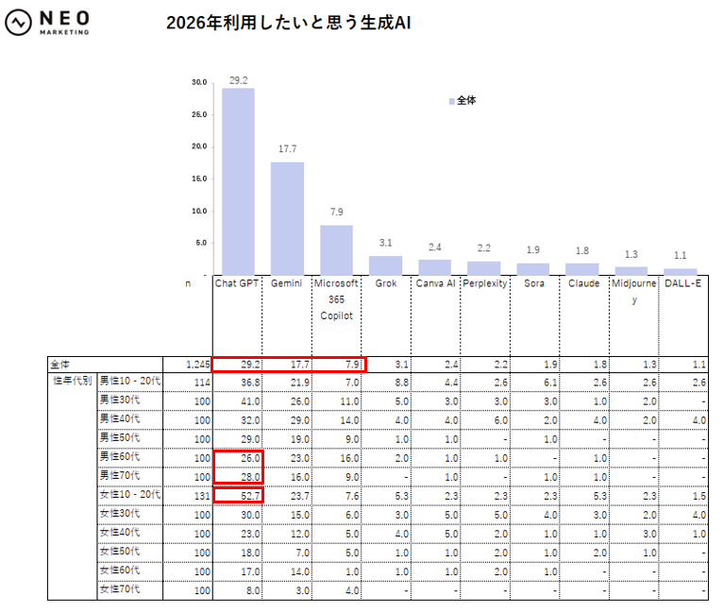Select the Midjourney bar in chart

tap(631, 271)
